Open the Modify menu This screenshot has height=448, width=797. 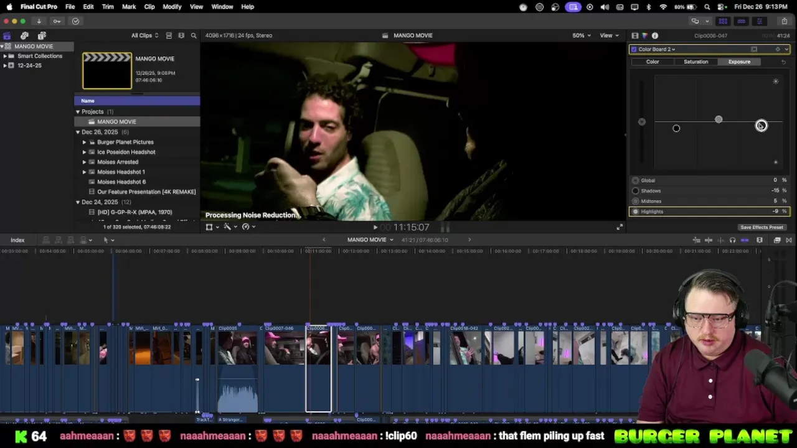pyautogui.click(x=172, y=7)
